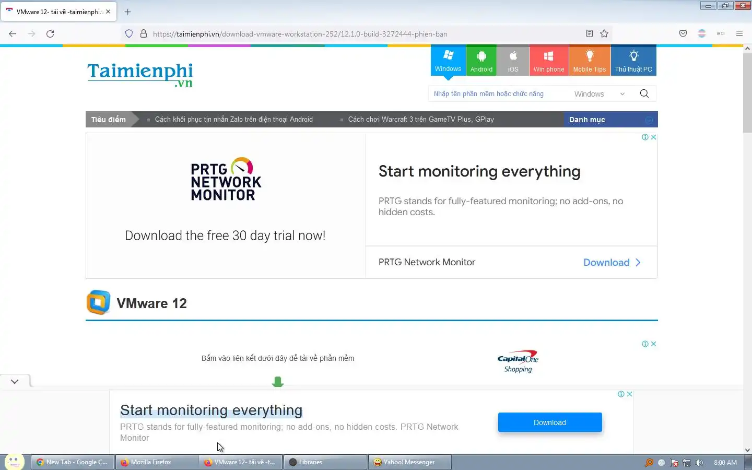This screenshot has width=752, height=470.
Task: Go back with the browser back arrow
Action: [x=13, y=34]
